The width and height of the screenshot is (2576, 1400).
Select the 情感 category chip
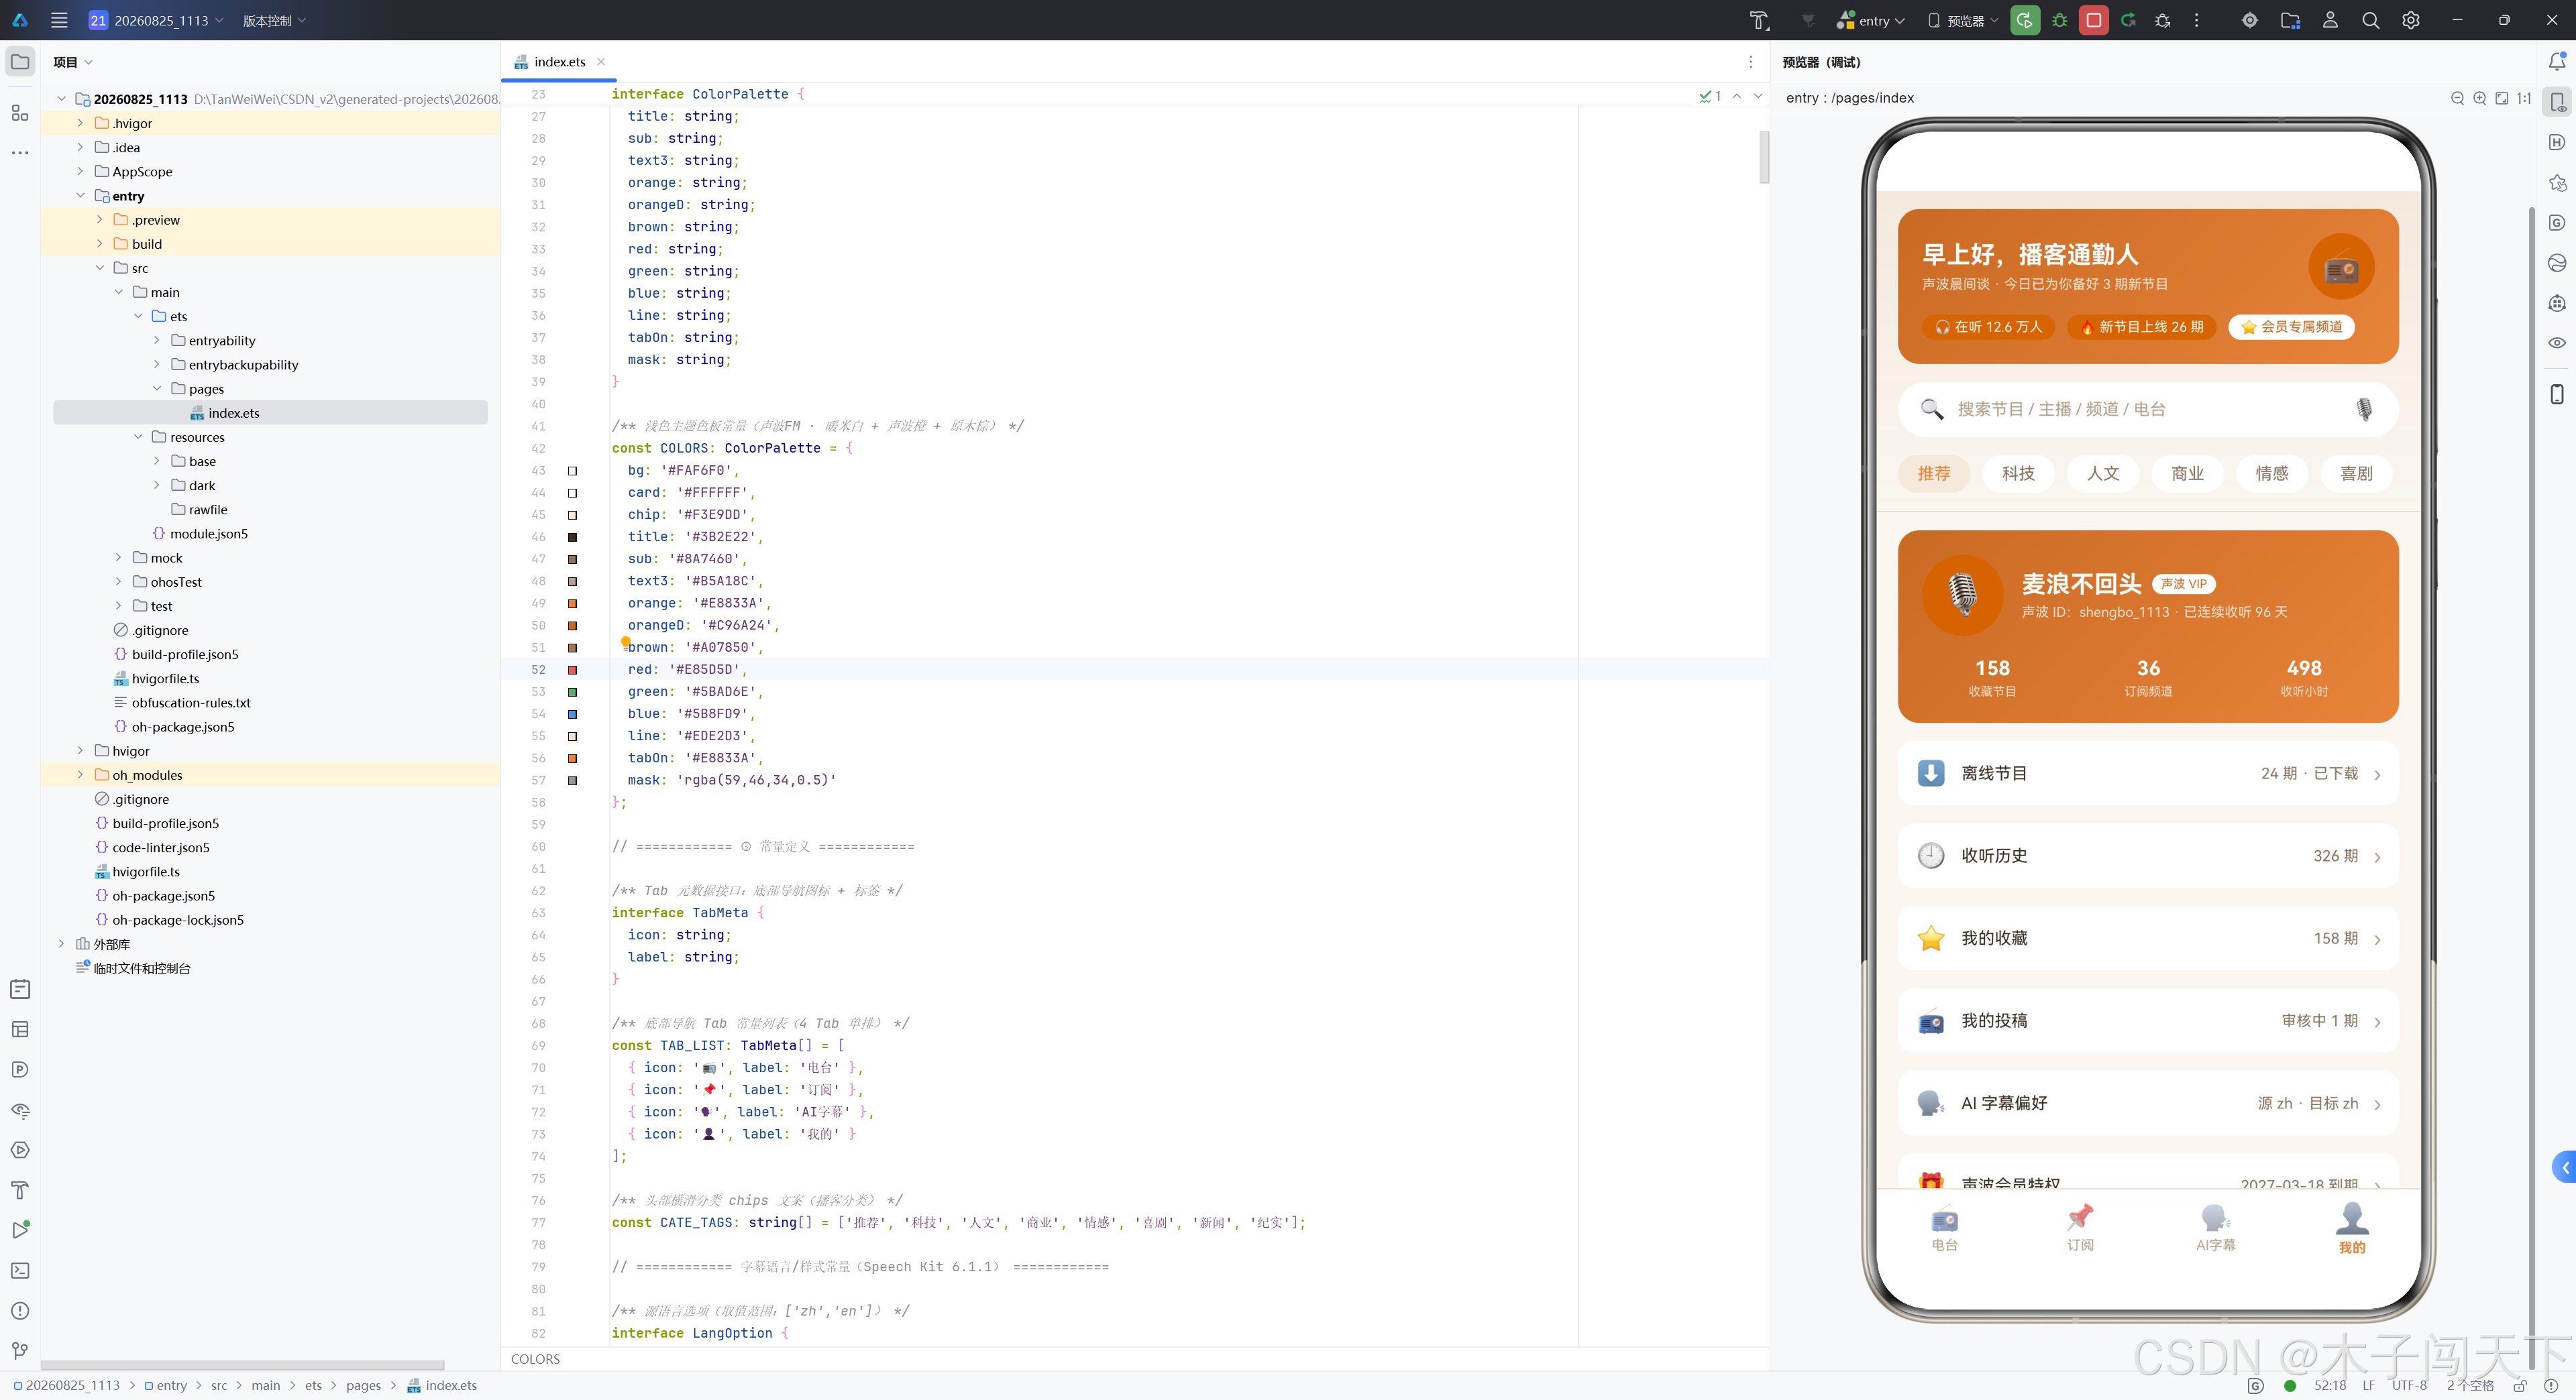[2271, 473]
